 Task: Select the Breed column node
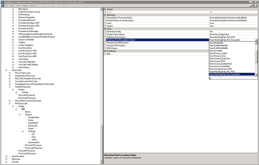point(31,129)
